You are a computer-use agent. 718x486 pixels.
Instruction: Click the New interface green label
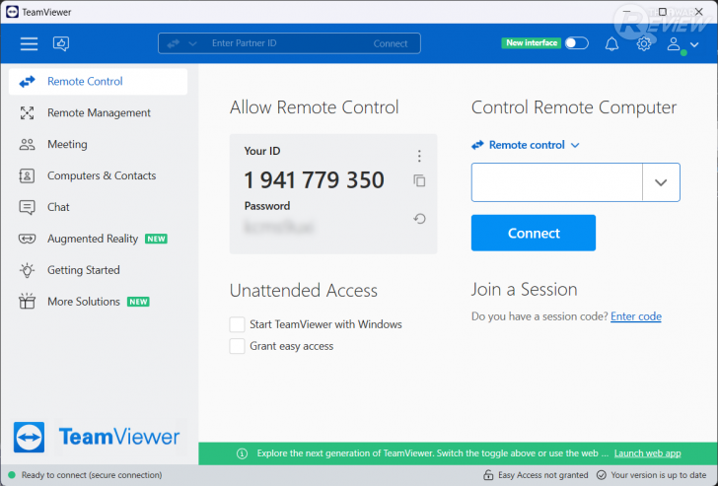(x=532, y=43)
